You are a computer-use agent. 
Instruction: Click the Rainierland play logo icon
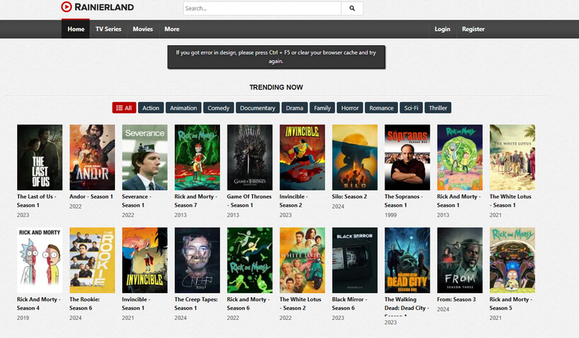tap(67, 7)
